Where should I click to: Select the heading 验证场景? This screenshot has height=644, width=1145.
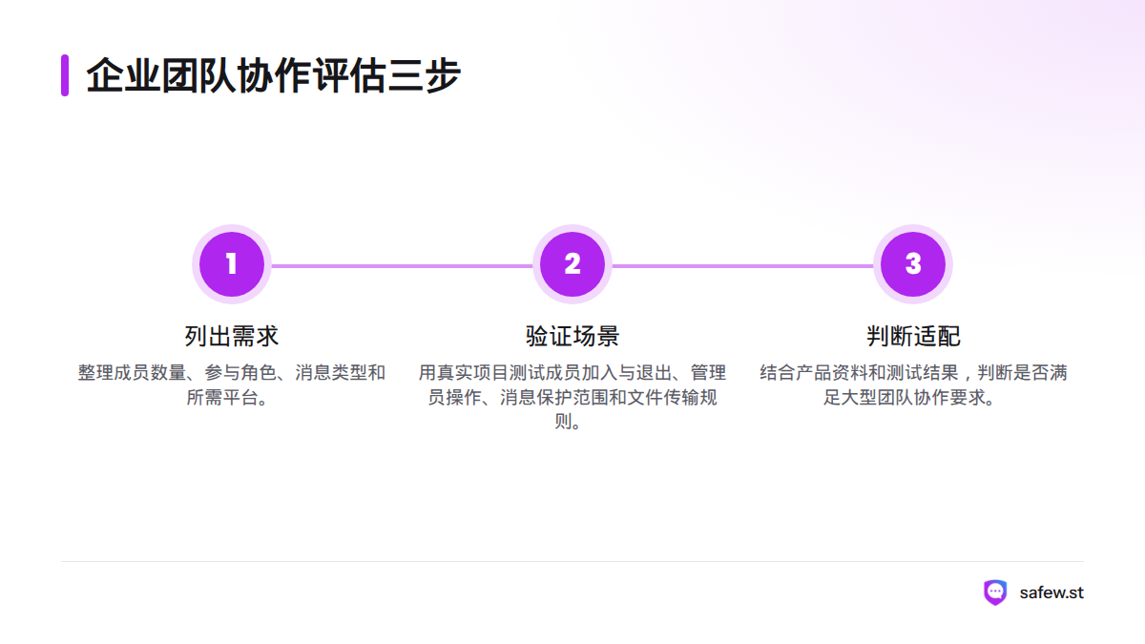572,336
